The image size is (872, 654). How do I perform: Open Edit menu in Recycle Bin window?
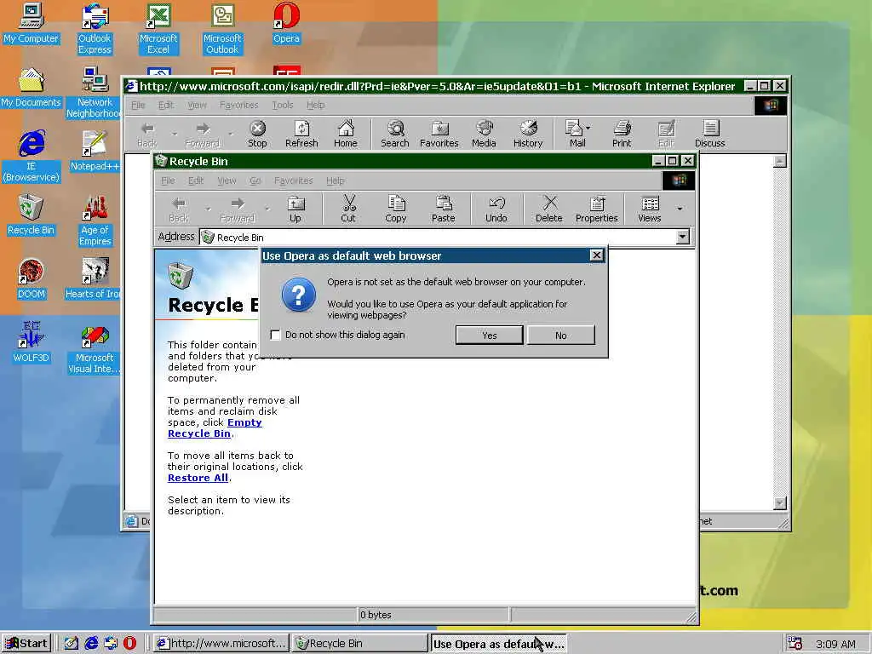click(x=196, y=181)
